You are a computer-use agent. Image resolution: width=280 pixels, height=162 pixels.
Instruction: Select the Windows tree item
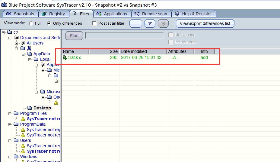(x=29, y=157)
